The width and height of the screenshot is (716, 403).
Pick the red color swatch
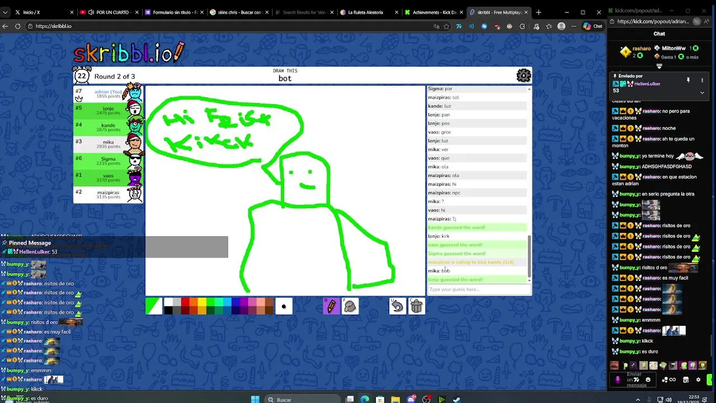coord(185,302)
